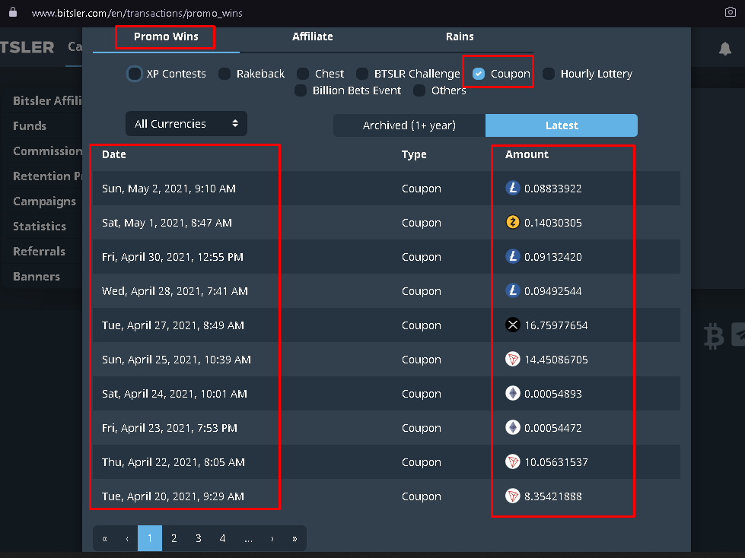Click the pagination ellipsis button

pos(248,538)
